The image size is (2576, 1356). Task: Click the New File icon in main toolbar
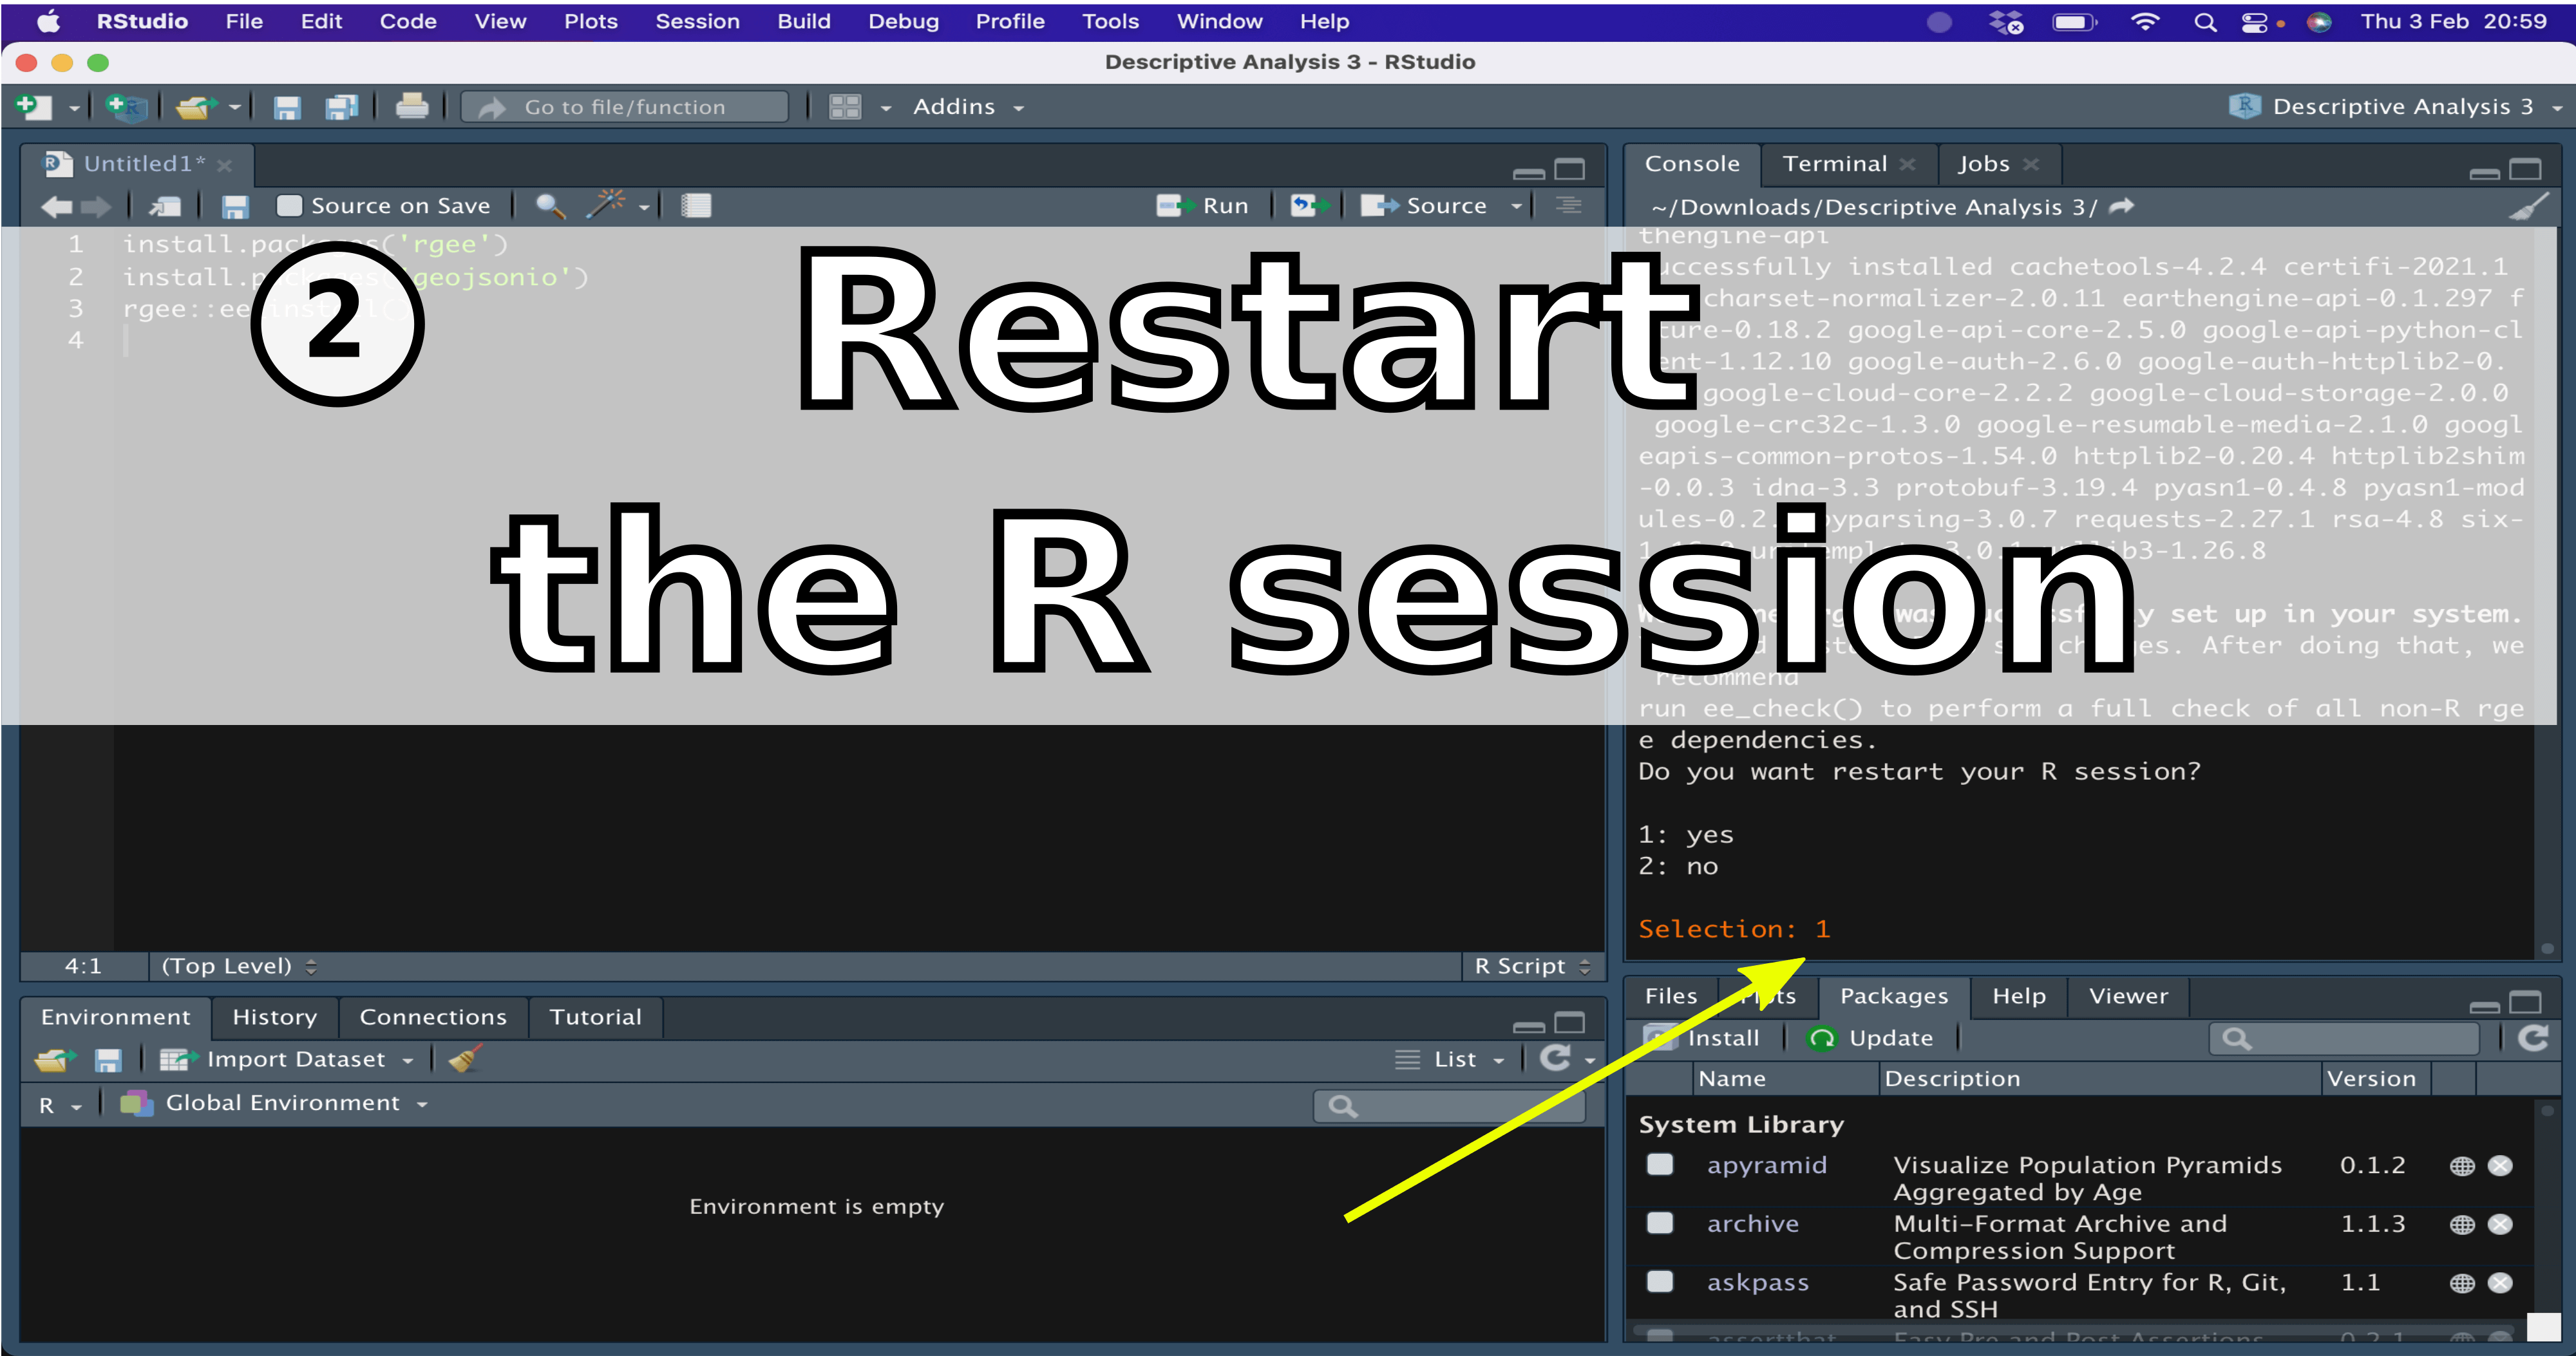point(34,106)
